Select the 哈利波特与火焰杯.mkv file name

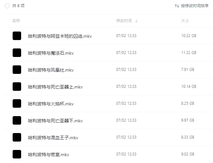[51, 104]
